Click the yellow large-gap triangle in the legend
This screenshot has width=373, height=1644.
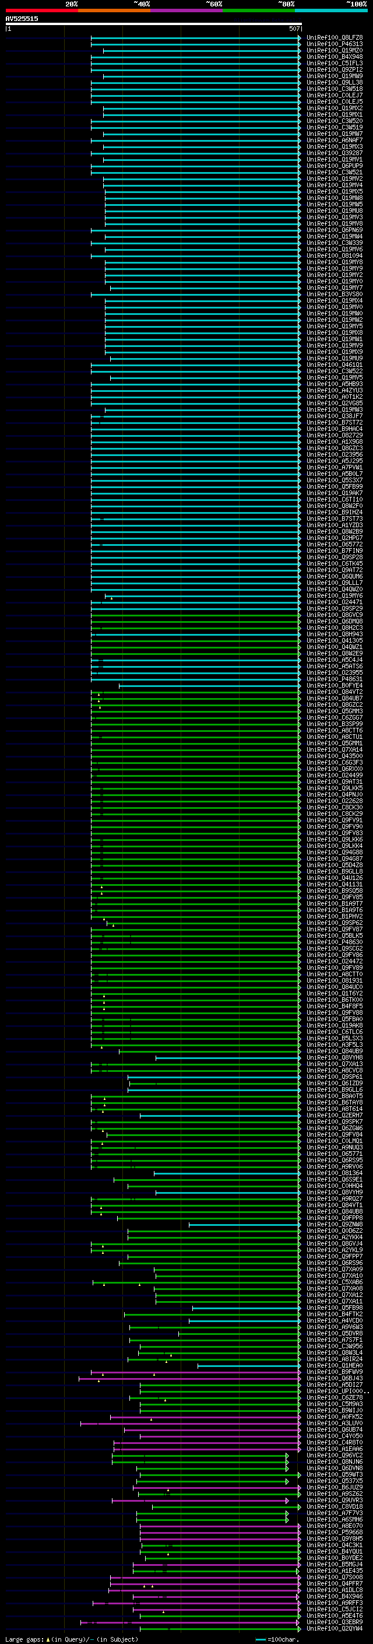coord(48,1639)
